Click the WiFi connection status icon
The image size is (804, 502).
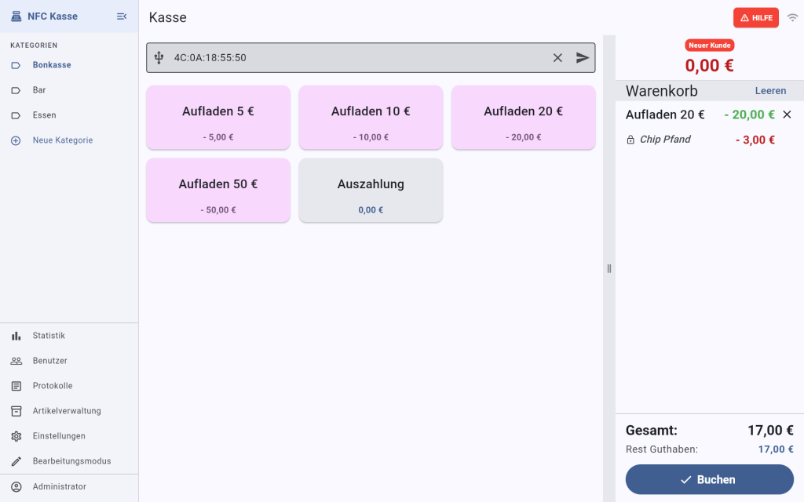click(792, 17)
